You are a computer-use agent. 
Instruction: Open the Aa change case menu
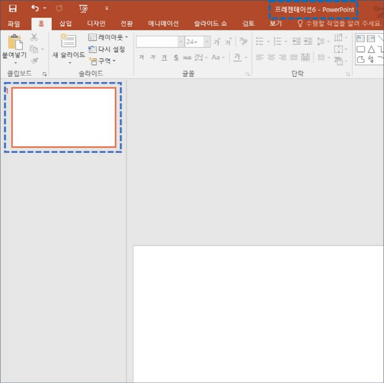click(218, 58)
